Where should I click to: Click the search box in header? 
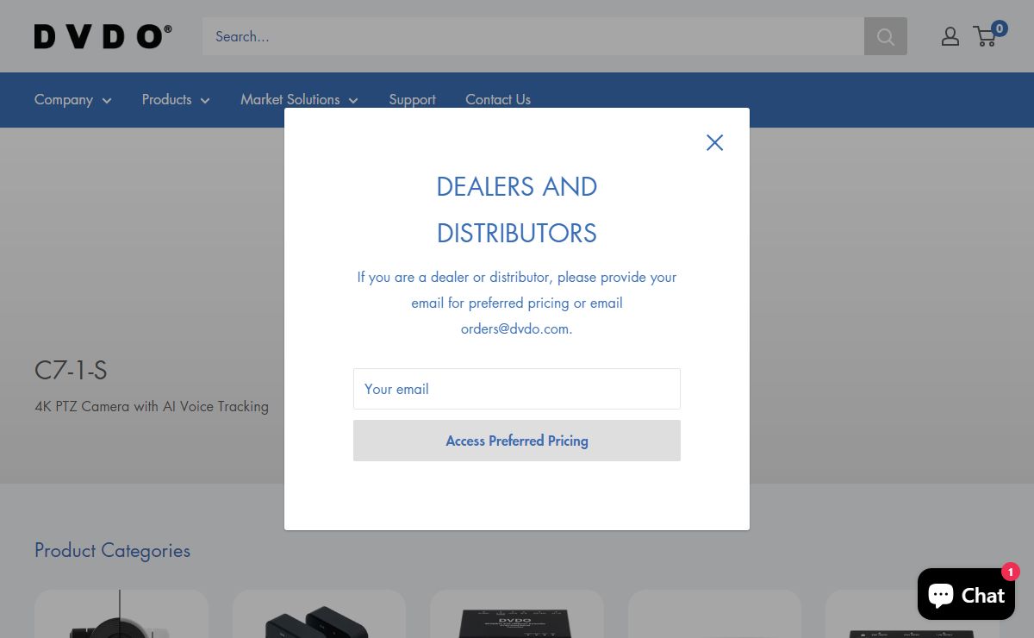[533, 36]
